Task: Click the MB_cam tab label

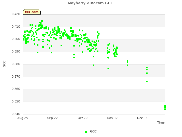Action: pyautogui.click(x=32, y=12)
